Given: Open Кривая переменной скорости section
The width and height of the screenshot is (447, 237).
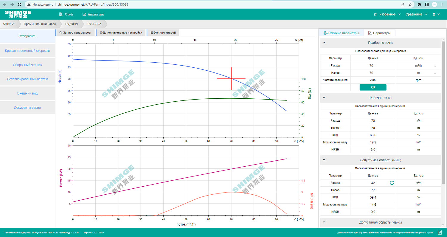Looking at the screenshot, I should [27, 51].
